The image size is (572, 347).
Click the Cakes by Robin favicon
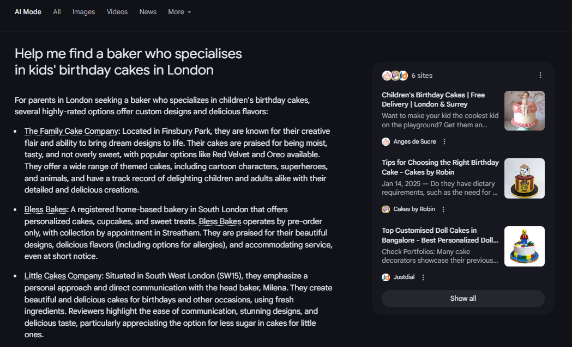pos(386,209)
